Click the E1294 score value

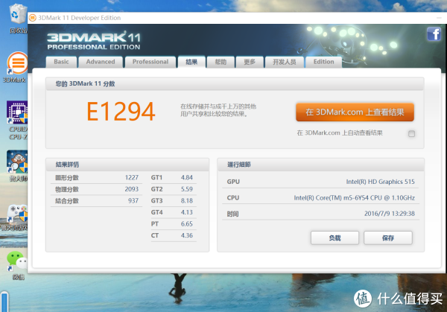coord(121,112)
